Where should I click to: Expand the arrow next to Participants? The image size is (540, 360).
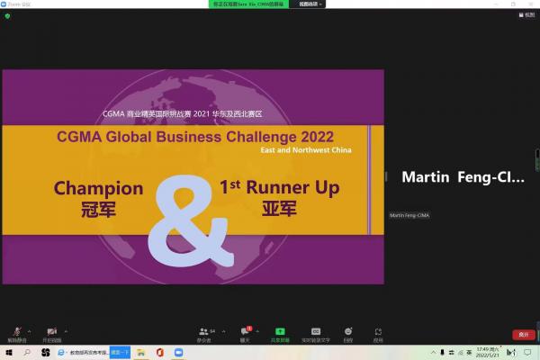[224, 332]
